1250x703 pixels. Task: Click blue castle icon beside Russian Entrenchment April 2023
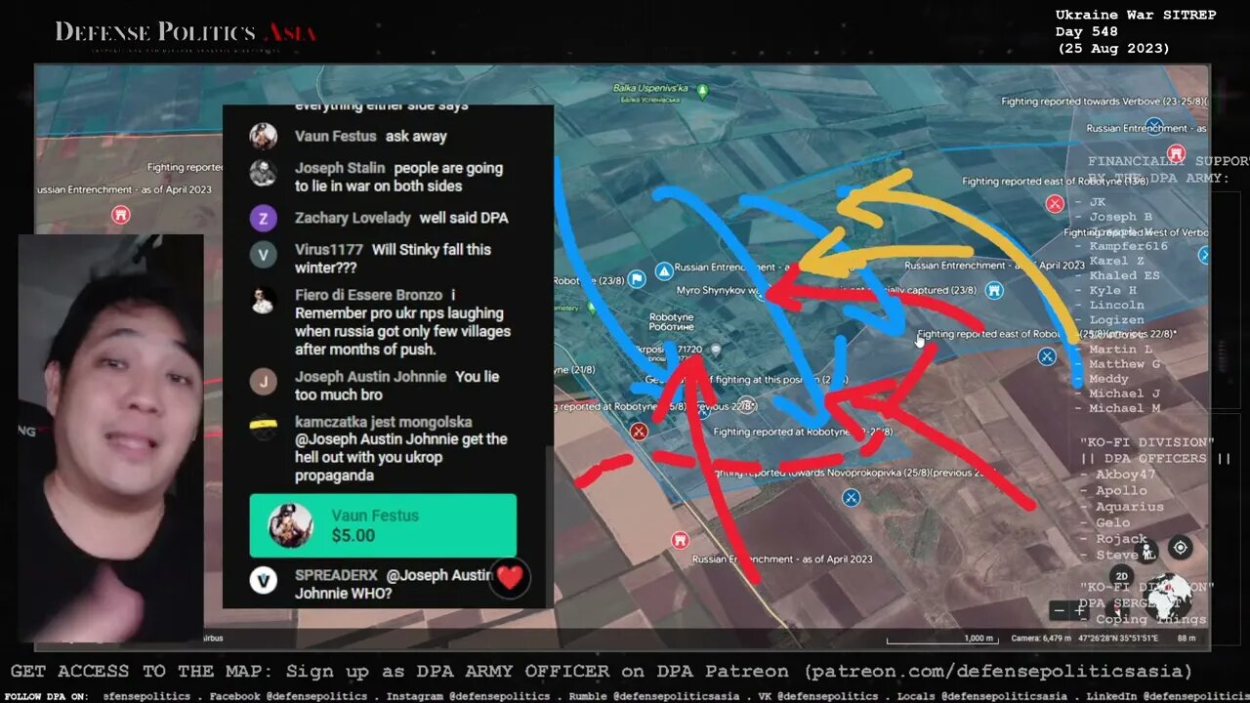coord(993,290)
